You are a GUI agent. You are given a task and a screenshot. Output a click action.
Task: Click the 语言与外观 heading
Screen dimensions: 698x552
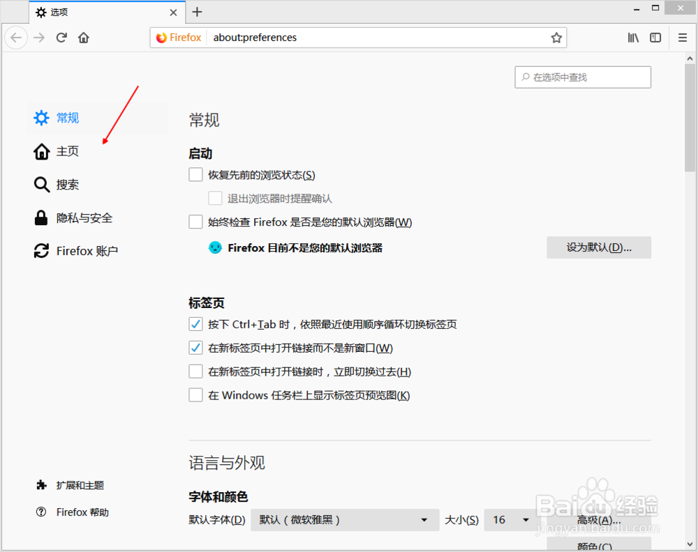[227, 463]
